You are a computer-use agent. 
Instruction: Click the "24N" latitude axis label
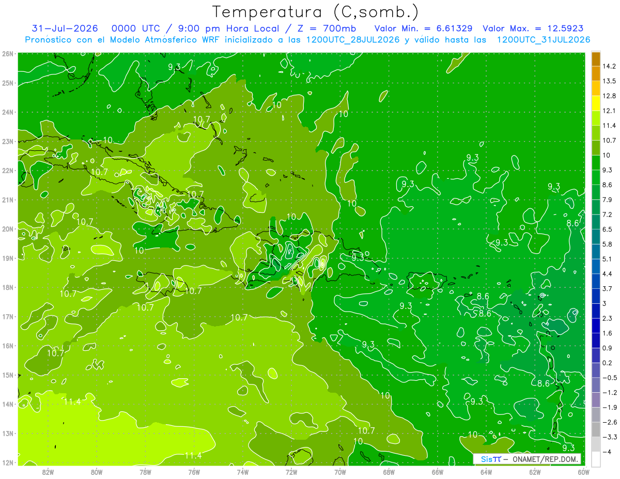[7, 112]
